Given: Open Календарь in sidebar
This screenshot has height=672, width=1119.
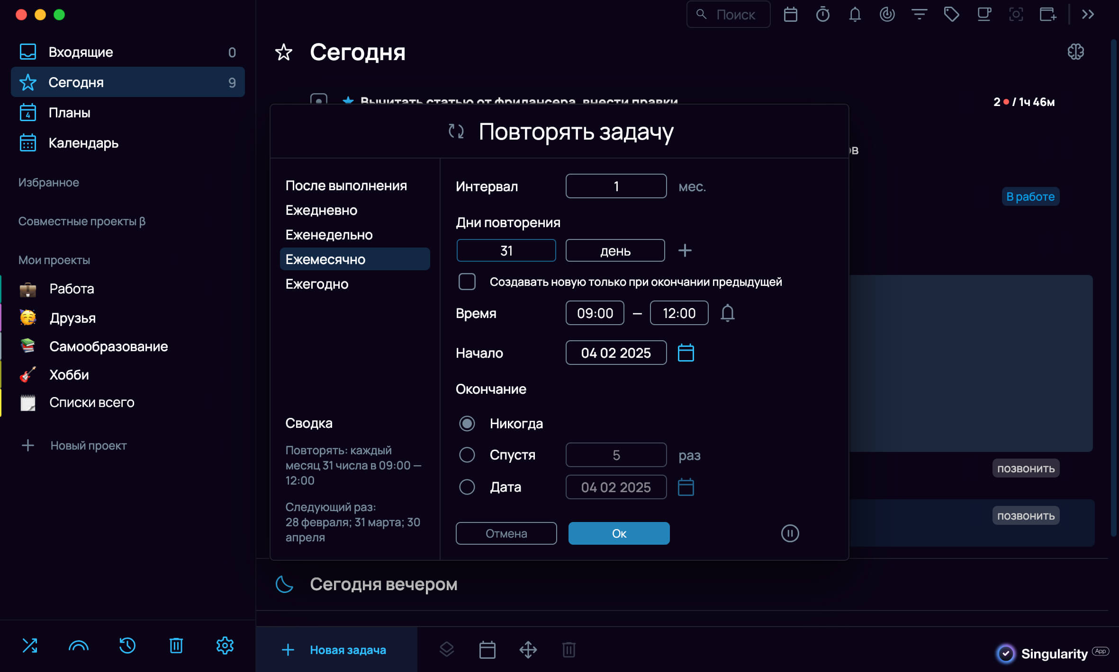Looking at the screenshot, I should point(127,143).
